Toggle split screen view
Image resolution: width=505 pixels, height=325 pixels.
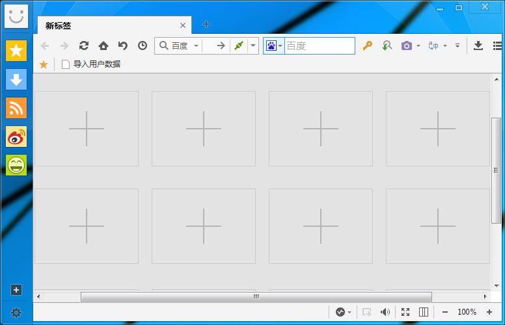(x=424, y=312)
